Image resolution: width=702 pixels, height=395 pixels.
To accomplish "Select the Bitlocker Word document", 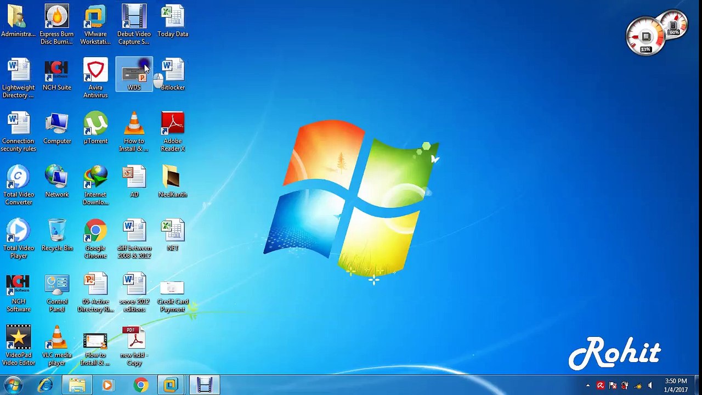I will (173, 75).
